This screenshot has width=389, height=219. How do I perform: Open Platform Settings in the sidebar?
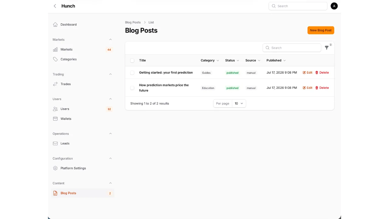click(83, 168)
